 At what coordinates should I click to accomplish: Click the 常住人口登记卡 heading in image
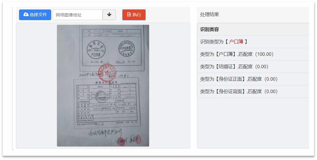tap(106, 83)
